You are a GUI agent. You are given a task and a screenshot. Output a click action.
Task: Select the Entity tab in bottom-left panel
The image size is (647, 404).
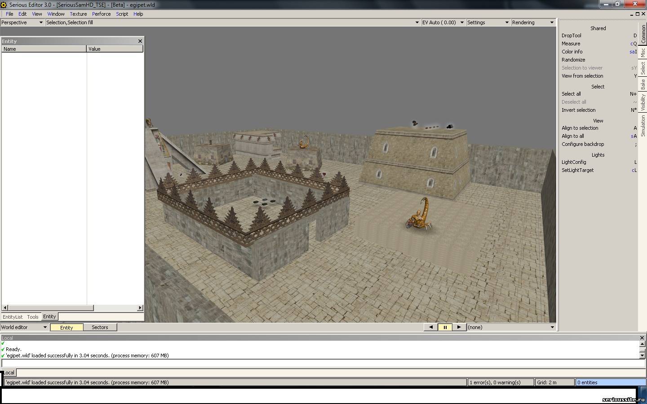[x=49, y=316]
